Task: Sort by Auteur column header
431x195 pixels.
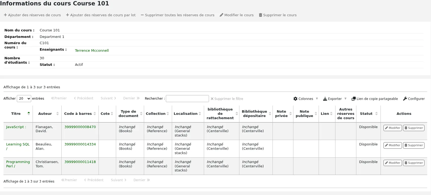Action: [x=47, y=114]
